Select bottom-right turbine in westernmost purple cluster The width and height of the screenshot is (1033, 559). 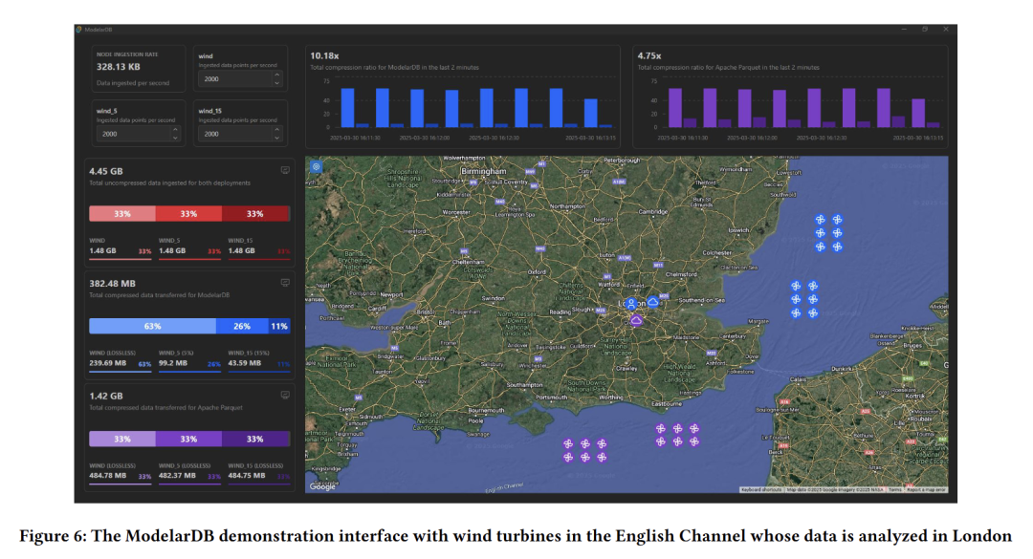[x=602, y=457]
